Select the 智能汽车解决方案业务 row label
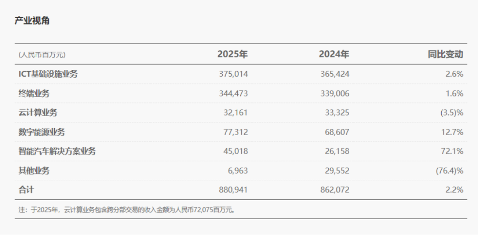Image resolution: width=478 pixels, height=235 pixels. (x=57, y=151)
